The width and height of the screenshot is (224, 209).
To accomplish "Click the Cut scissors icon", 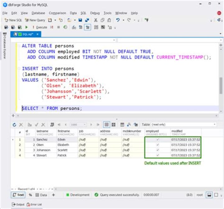I will tap(96, 20).
